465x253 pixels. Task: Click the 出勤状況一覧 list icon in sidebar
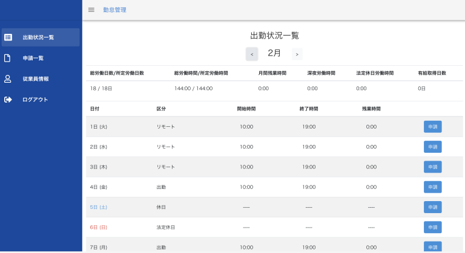pos(8,37)
